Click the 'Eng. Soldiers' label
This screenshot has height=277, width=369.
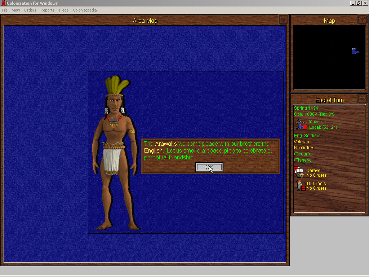[x=307, y=136]
